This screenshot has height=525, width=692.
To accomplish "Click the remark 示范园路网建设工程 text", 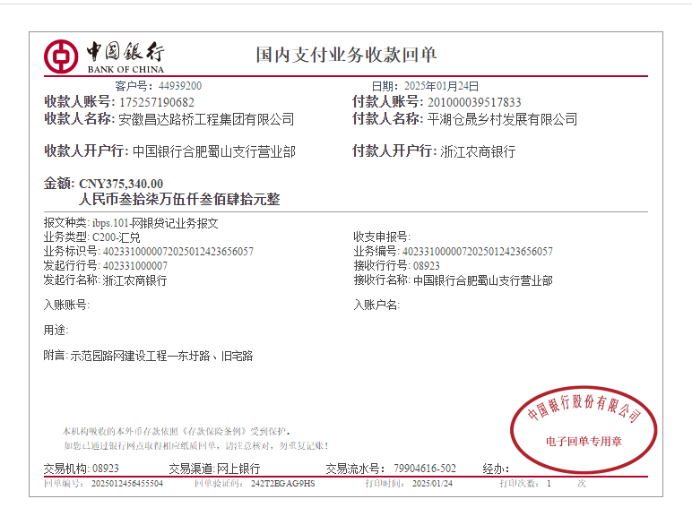I will pos(161,356).
